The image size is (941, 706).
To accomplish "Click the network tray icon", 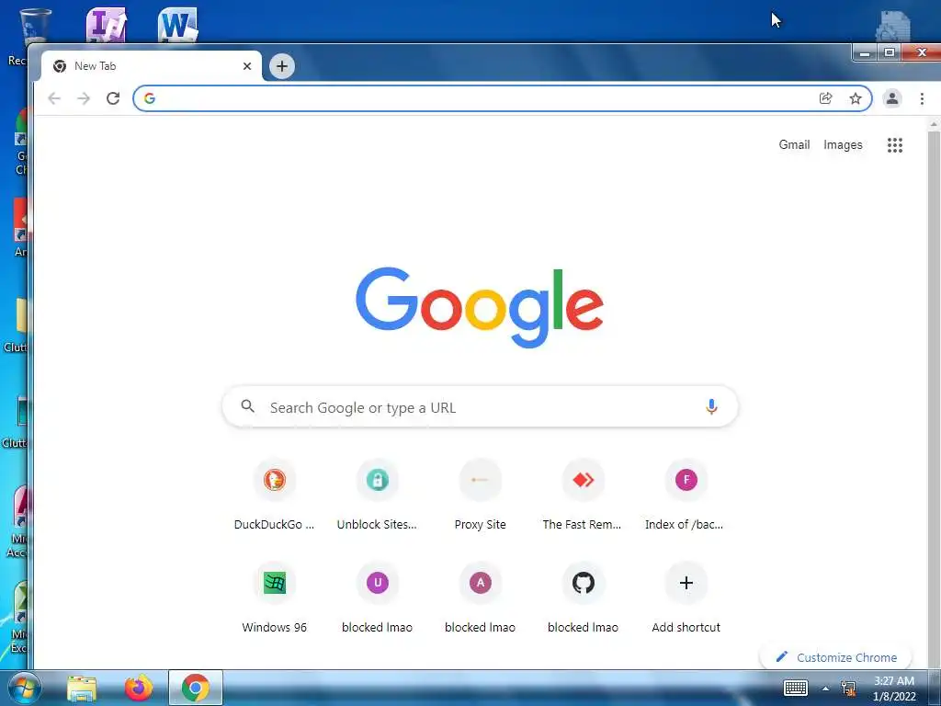I will (x=848, y=689).
